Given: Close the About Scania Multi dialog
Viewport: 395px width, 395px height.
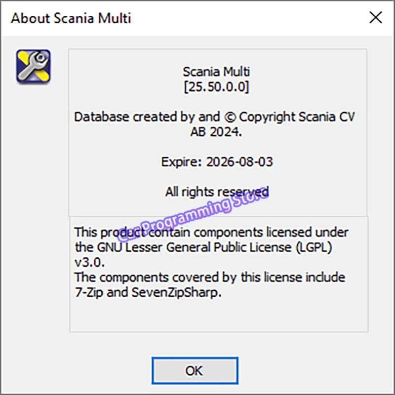Looking at the screenshot, I should pyautogui.click(x=375, y=18).
